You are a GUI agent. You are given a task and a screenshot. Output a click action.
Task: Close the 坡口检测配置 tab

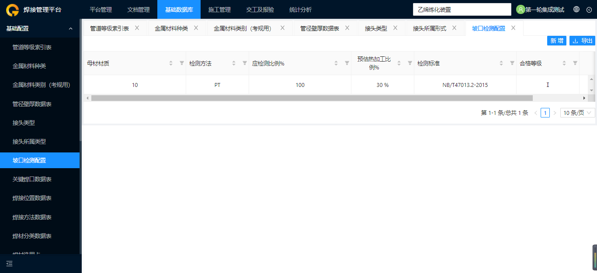tap(513, 28)
